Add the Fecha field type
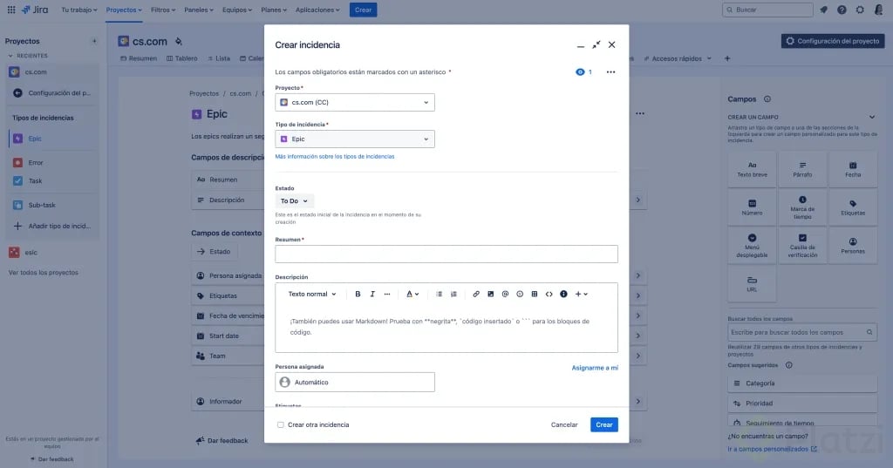The height and width of the screenshot is (468, 893). [853, 169]
